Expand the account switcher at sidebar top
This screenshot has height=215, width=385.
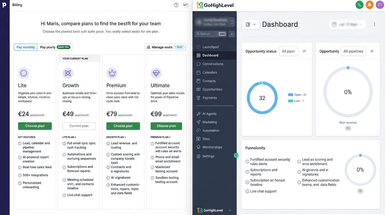(215, 22)
